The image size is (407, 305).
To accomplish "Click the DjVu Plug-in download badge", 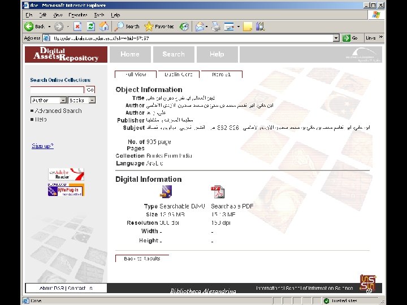I will coord(66,190).
